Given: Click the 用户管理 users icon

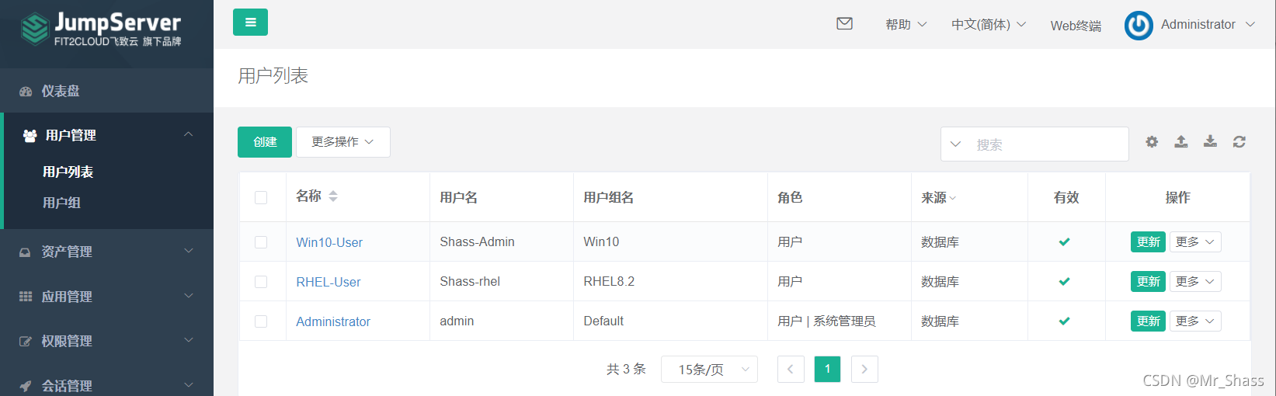Looking at the screenshot, I should pyautogui.click(x=30, y=136).
